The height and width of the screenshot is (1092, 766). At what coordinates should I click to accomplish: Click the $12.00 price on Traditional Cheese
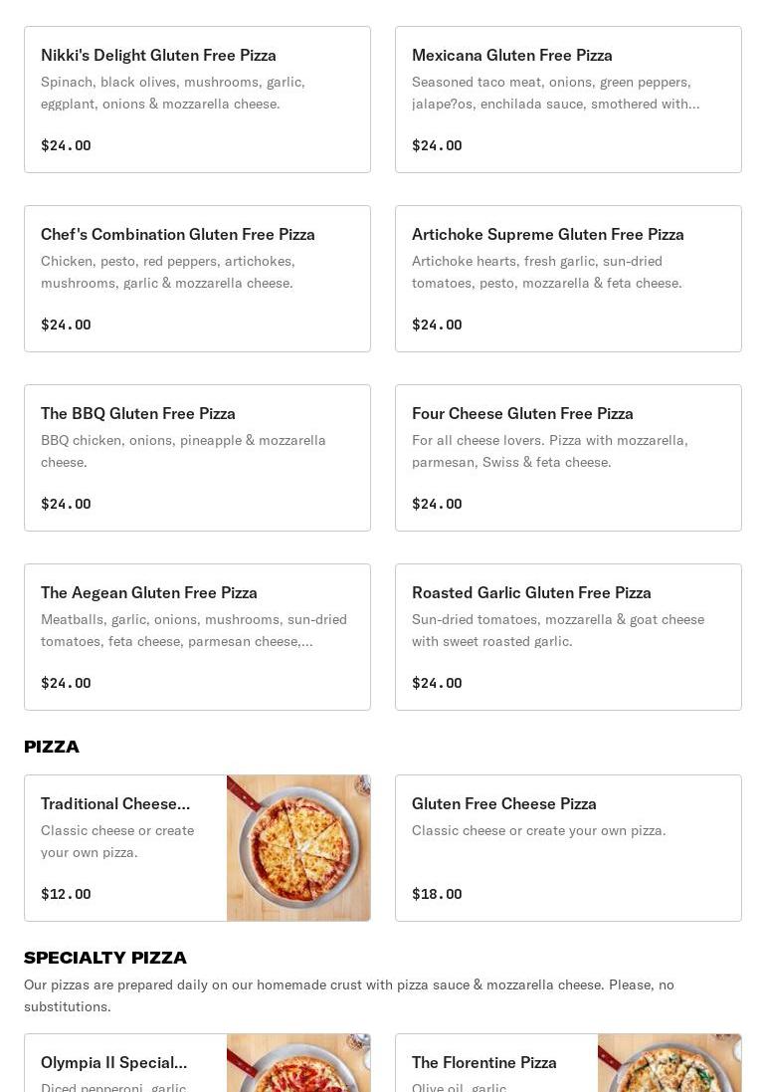tap(66, 894)
